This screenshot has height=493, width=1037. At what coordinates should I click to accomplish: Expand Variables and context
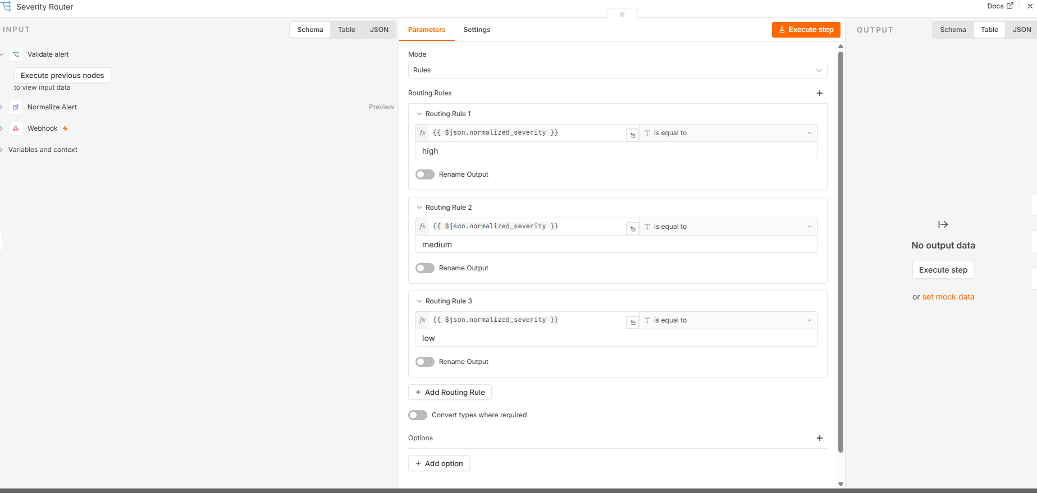tap(2, 150)
